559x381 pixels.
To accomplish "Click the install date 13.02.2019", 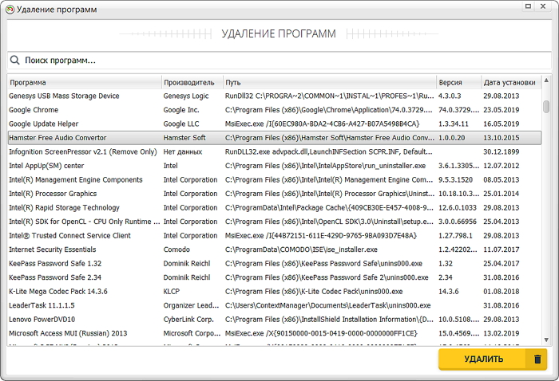I will coord(502,333).
